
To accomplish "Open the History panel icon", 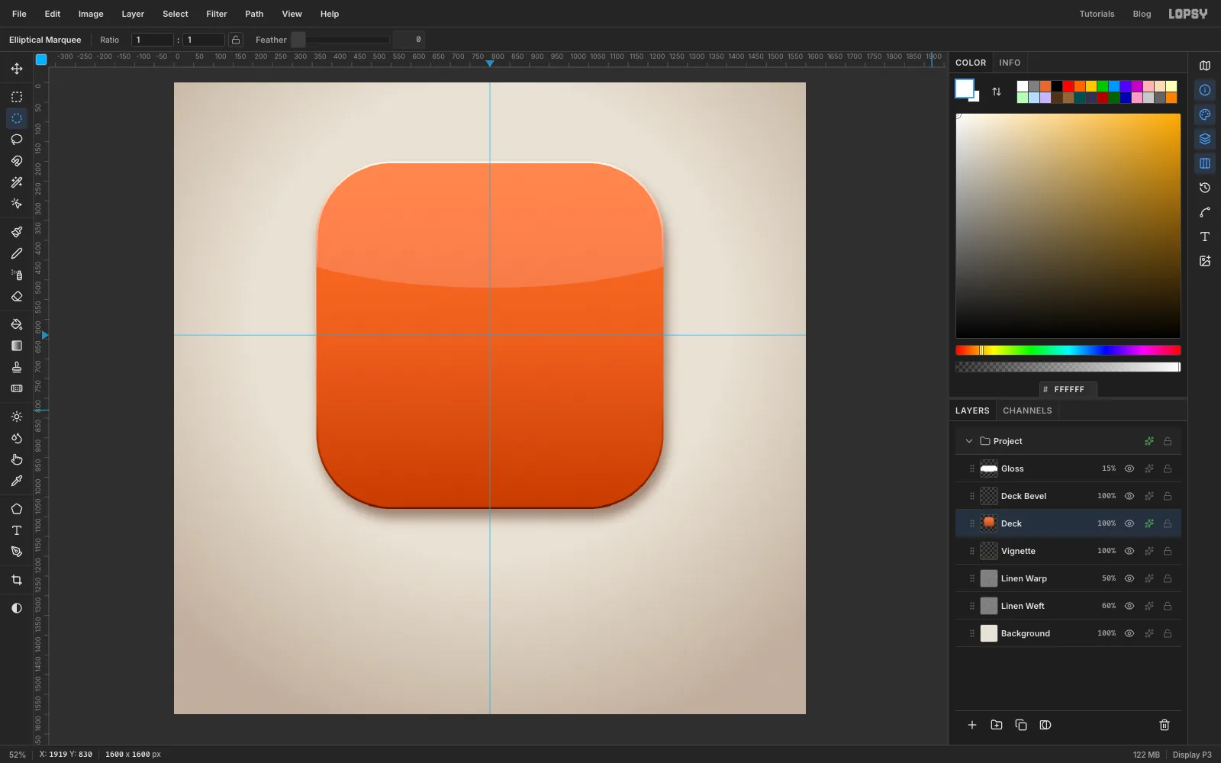I will coord(1205,188).
